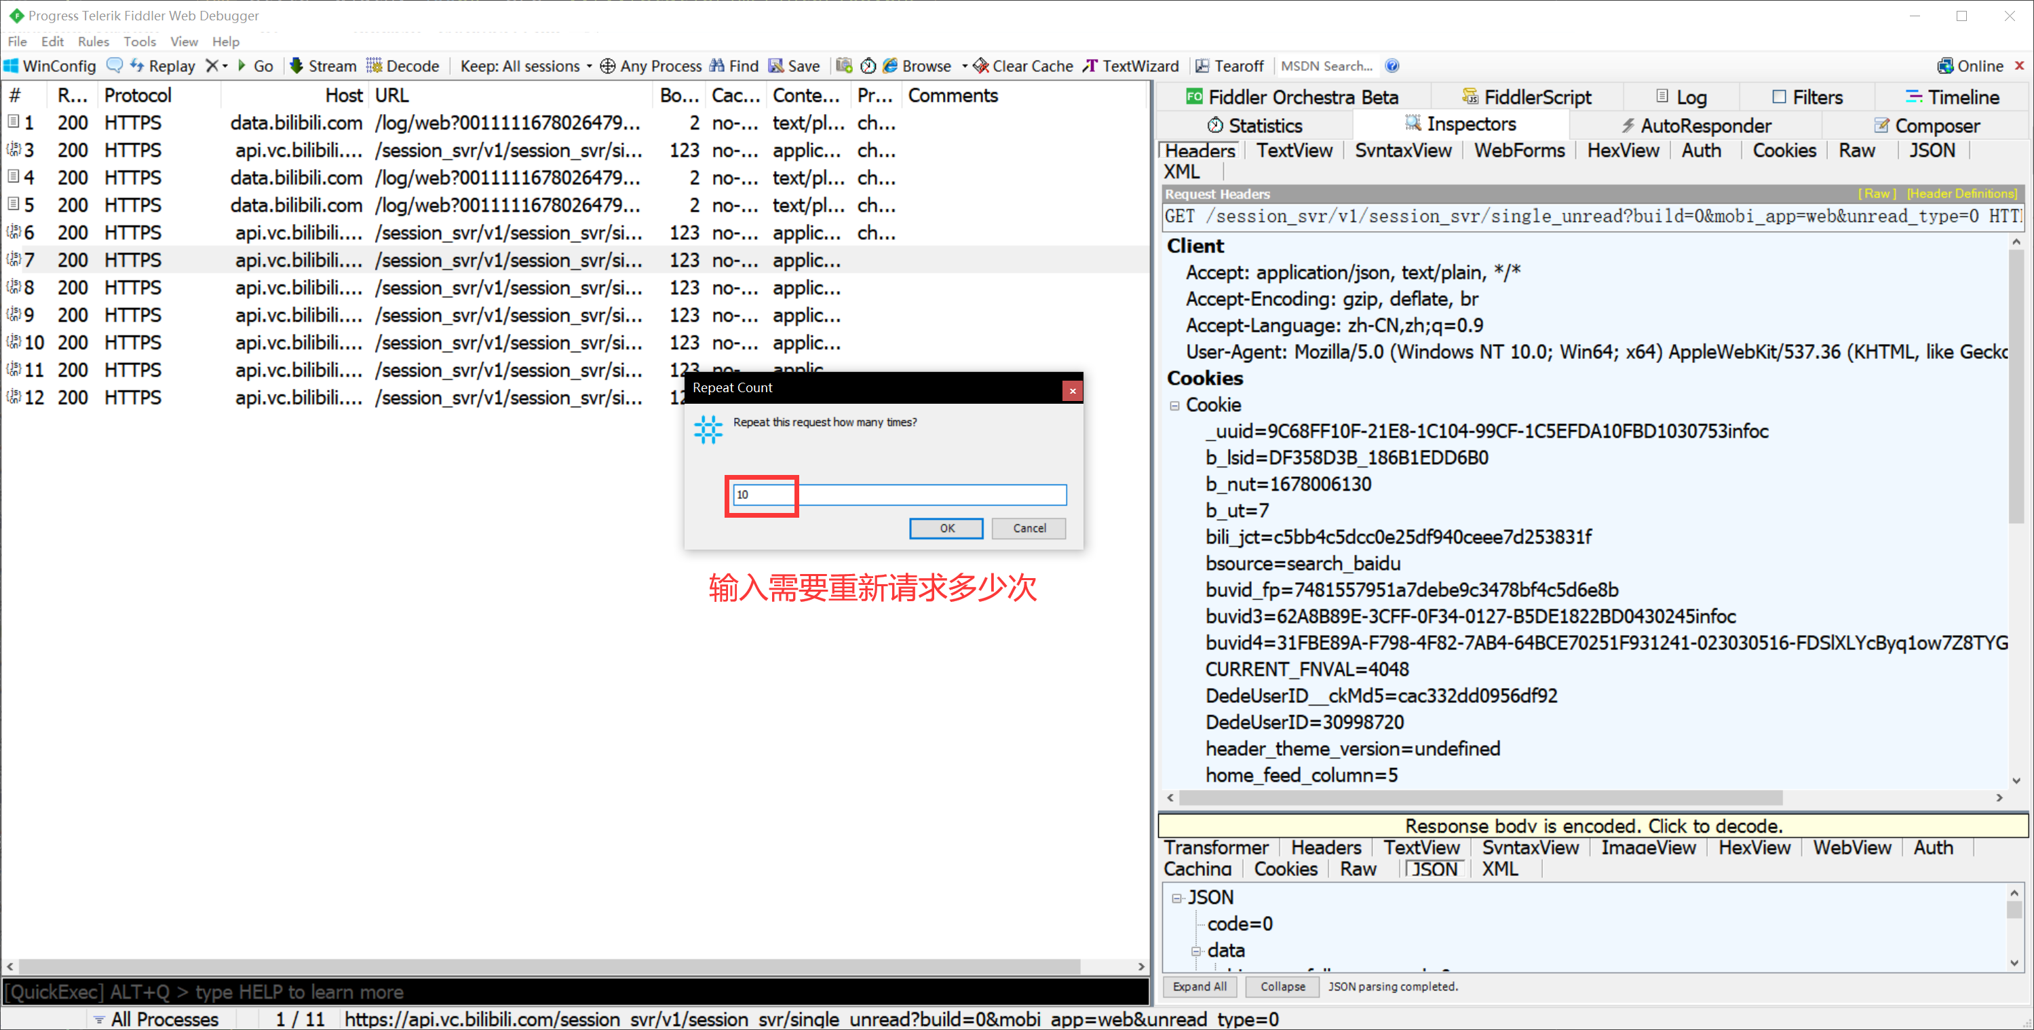This screenshot has height=1030, width=2034.
Task: Switch to the AutoResponder tab
Action: 1696,126
